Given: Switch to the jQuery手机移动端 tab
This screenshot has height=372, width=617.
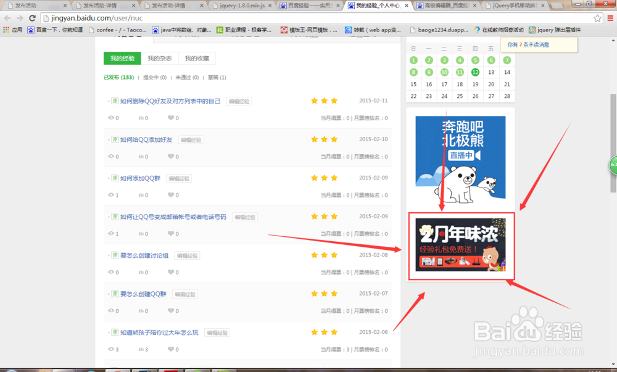Looking at the screenshot, I should pos(515,6).
